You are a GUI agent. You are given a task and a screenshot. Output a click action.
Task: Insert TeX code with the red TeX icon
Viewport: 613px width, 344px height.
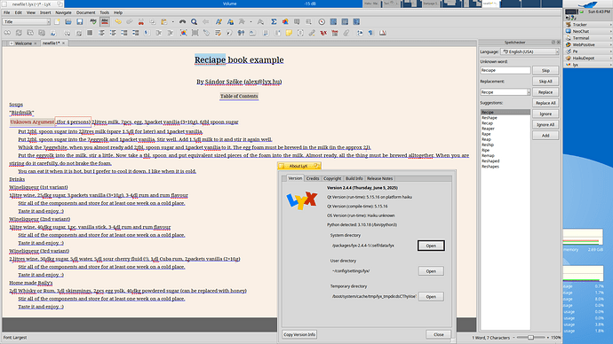pyautogui.click(x=323, y=33)
